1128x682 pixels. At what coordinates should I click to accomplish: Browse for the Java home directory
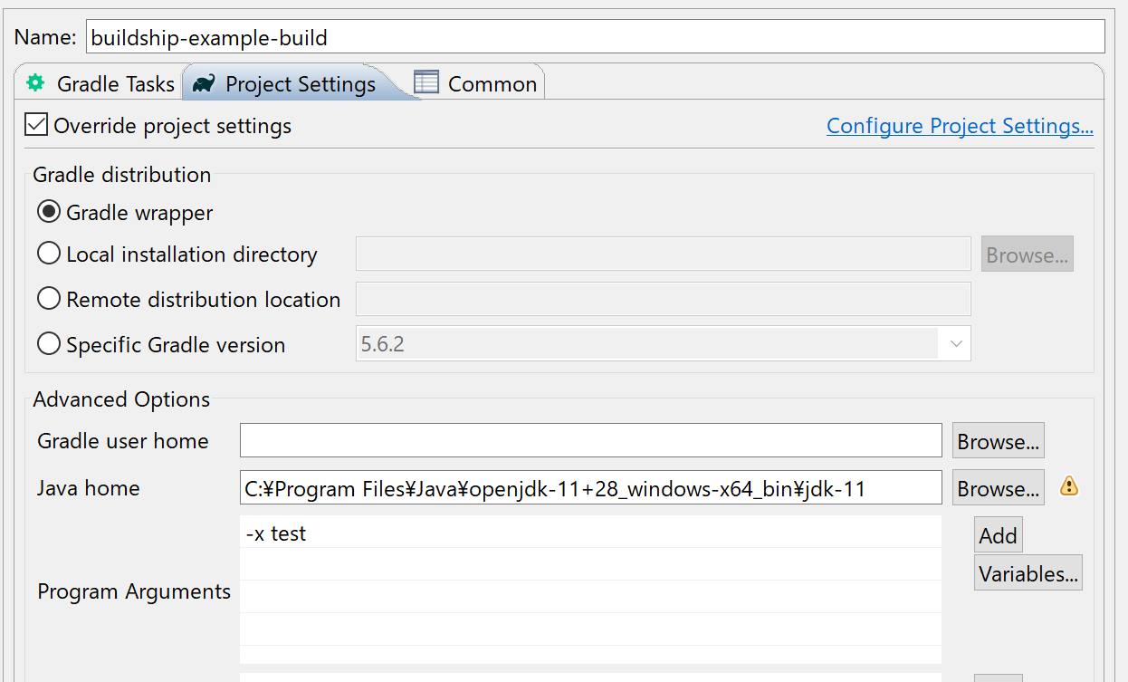998,487
